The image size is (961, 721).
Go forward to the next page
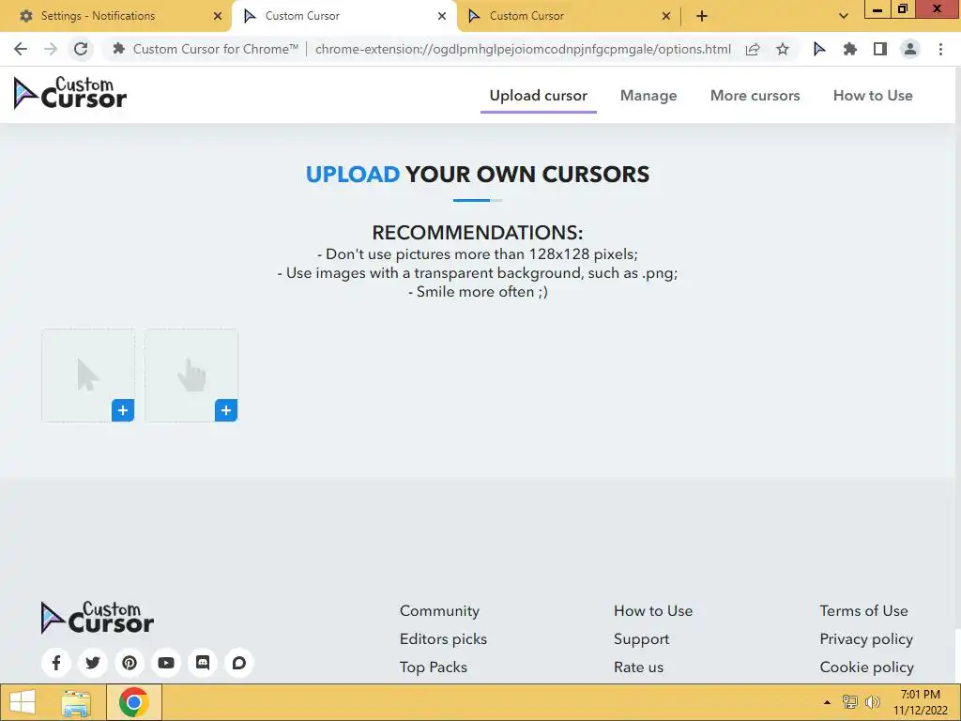pos(51,49)
